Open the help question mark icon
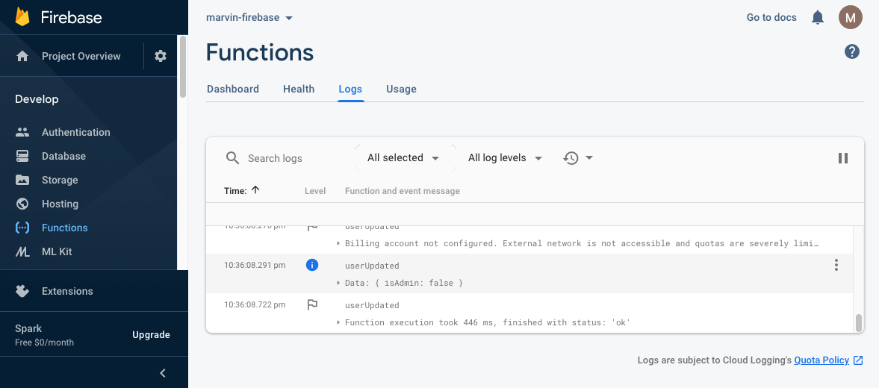Screen dimensions: 879x388 [851, 51]
